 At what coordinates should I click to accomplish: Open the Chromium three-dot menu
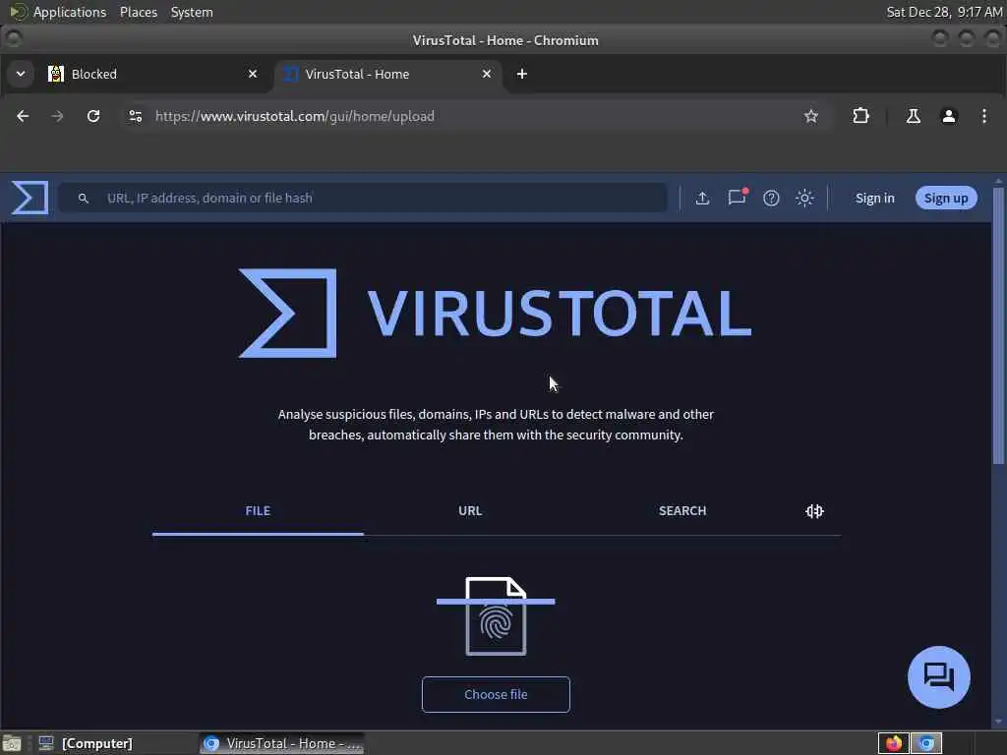pos(983,116)
